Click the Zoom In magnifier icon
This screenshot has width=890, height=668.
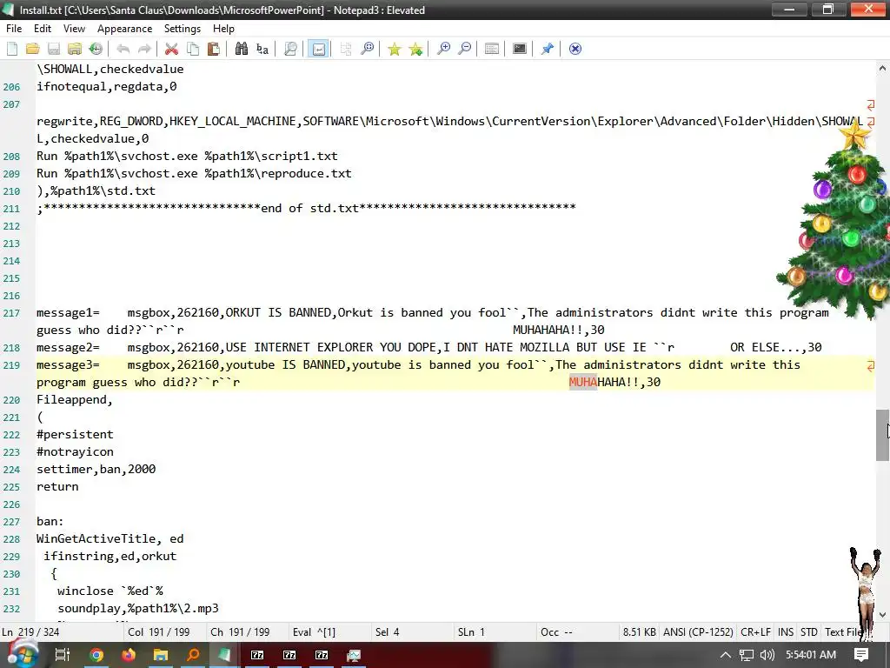point(443,49)
